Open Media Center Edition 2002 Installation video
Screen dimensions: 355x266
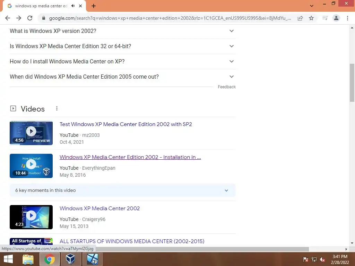130,157
